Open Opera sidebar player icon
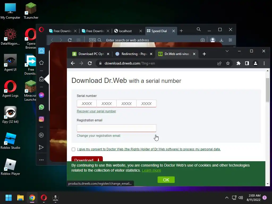This screenshot has height=204, width=272. [41, 135]
